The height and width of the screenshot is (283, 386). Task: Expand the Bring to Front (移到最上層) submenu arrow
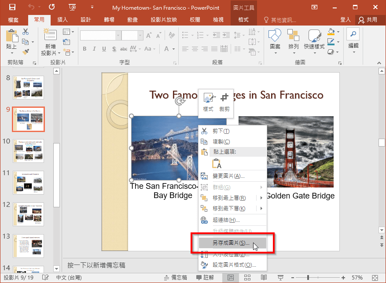pos(261,198)
